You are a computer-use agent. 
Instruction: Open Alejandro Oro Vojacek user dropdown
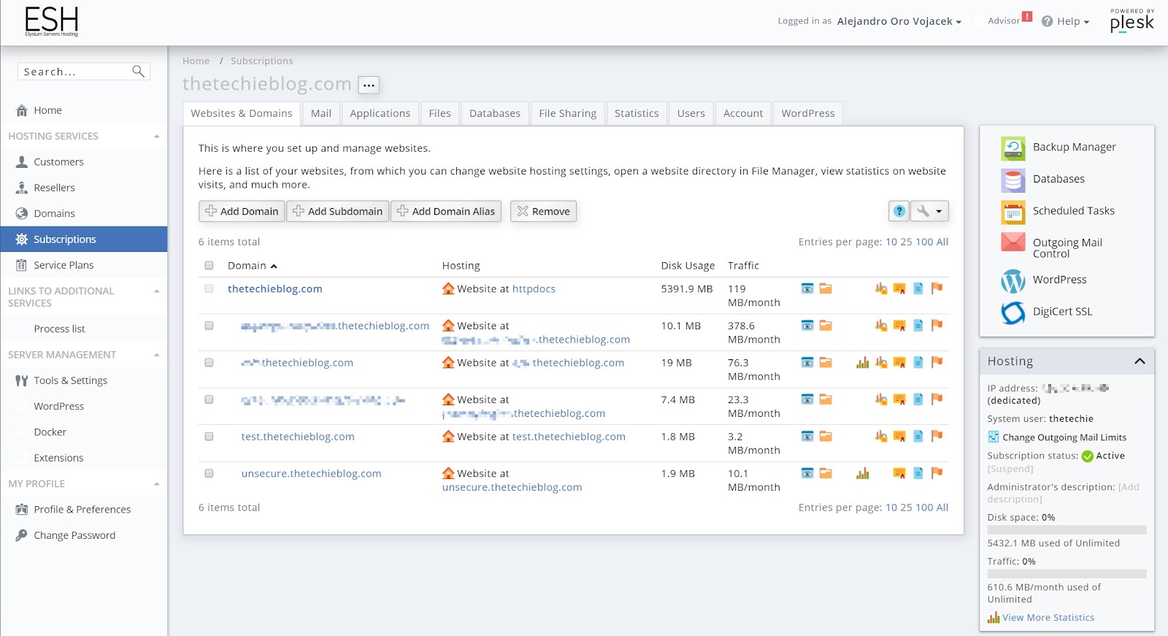pos(899,21)
